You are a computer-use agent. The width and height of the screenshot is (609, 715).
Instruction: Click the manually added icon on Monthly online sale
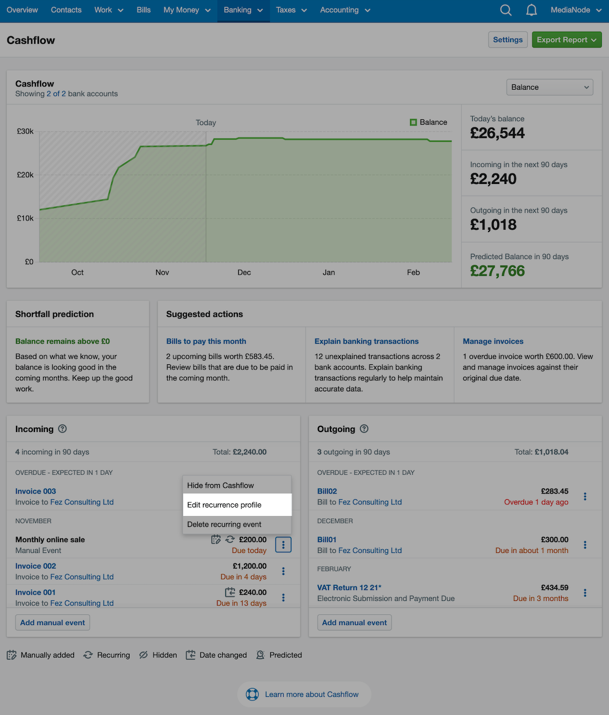pos(215,539)
